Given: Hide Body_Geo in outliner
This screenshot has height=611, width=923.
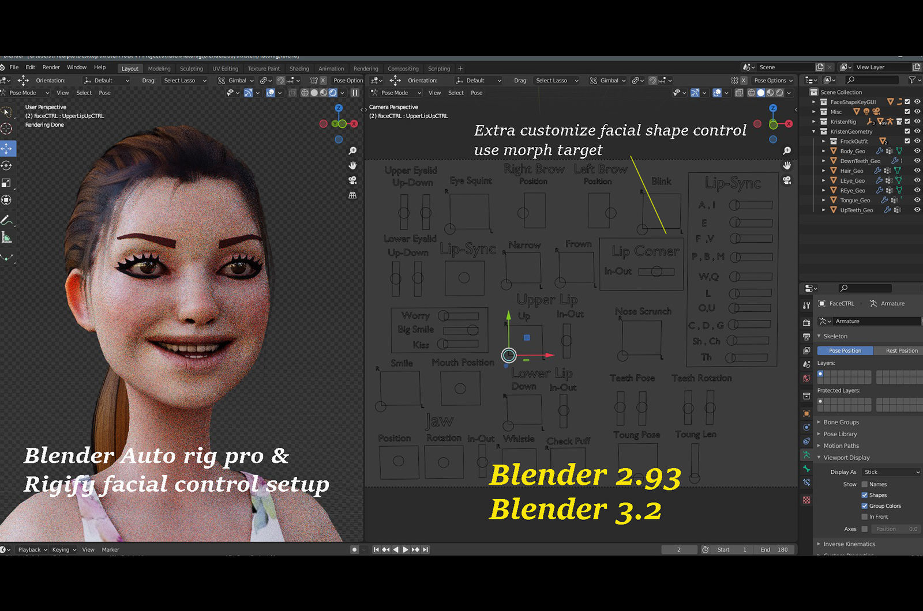Looking at the screenshot, I should click(917, 151).
